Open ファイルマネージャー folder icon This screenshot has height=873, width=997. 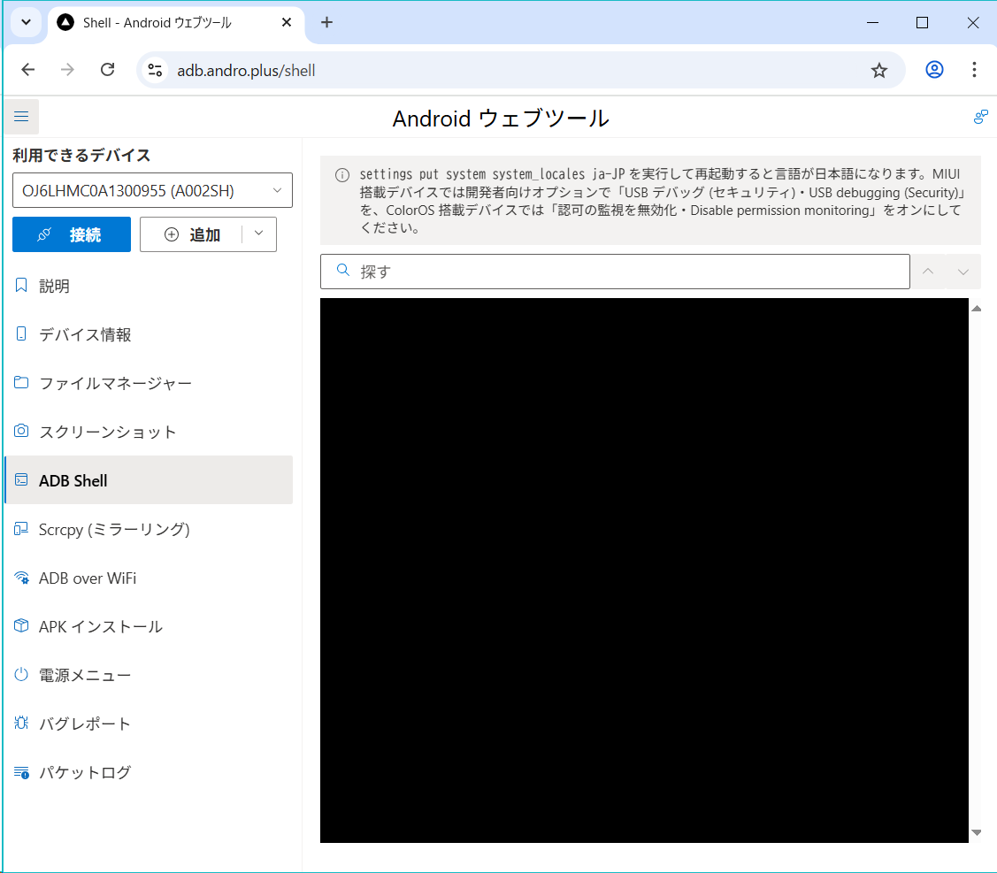point(21,383)
